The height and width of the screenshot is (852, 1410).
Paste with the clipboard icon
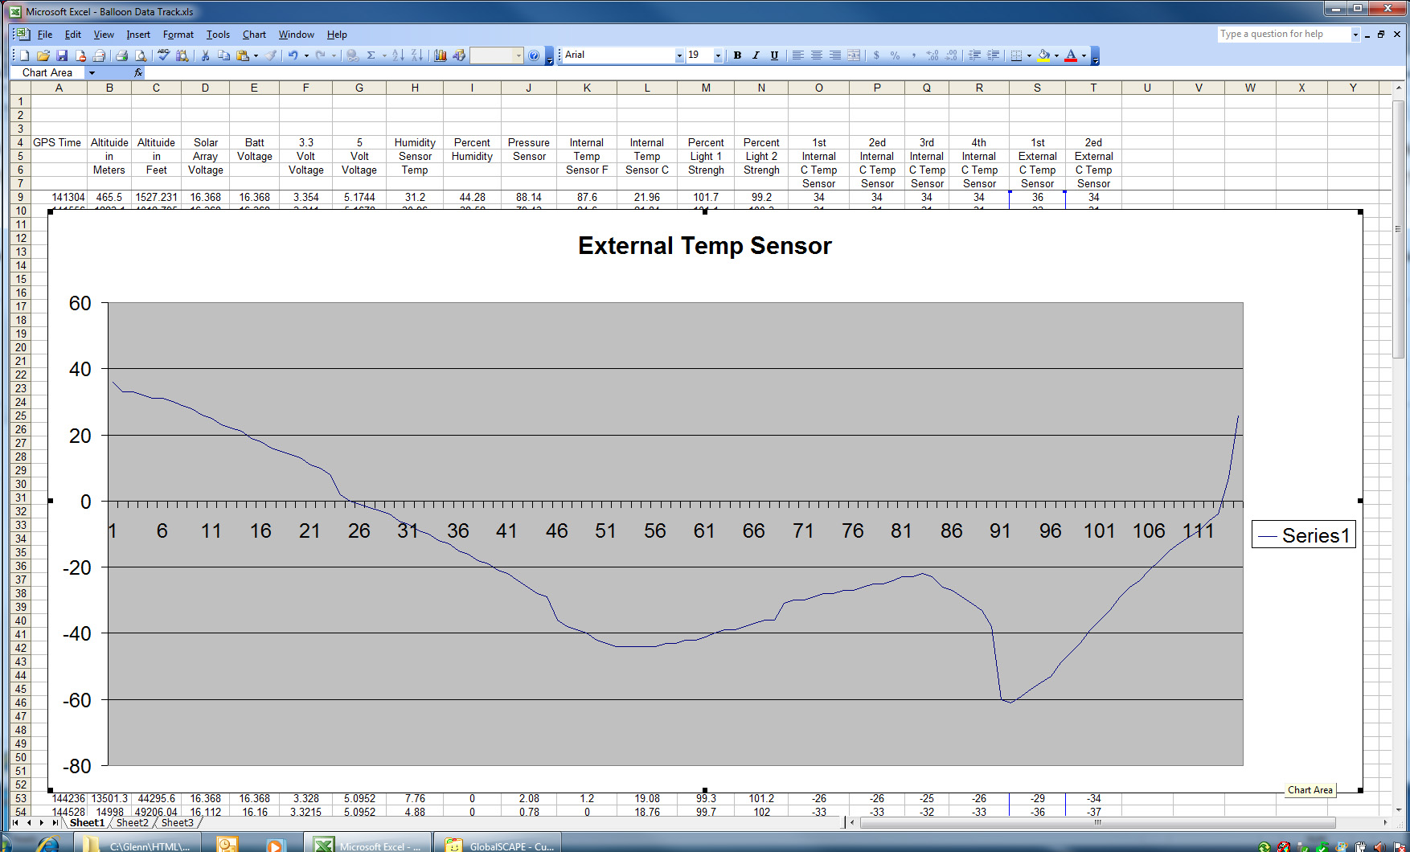[243, 55]
